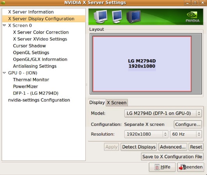Select the Display tab
Viewport: 207px width, 175px height.
pyautogui.click(x=97, y=103)
